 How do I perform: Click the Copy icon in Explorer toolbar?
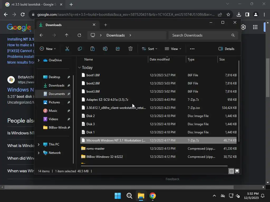point(80,49)
